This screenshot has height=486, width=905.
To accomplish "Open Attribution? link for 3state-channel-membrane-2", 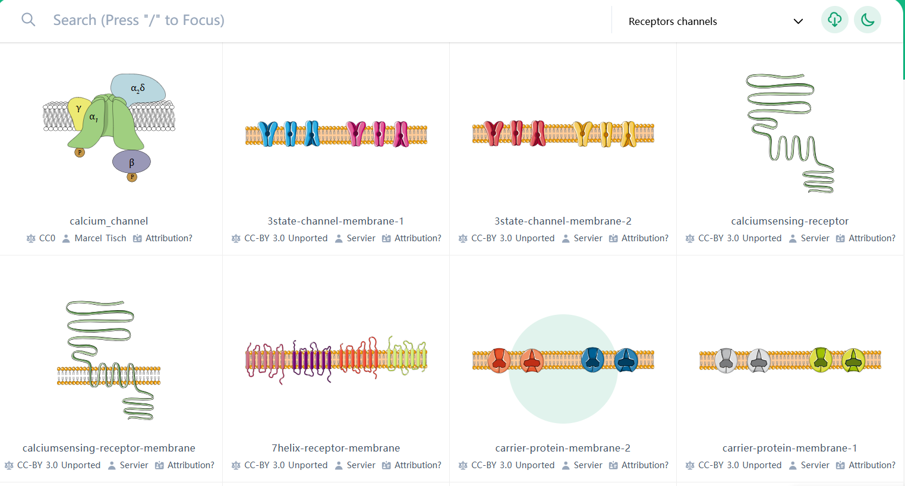I will click(645, 238).
